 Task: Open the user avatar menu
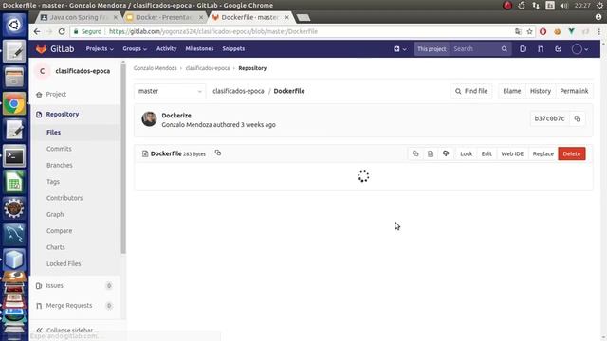click(x=579, y=49)
